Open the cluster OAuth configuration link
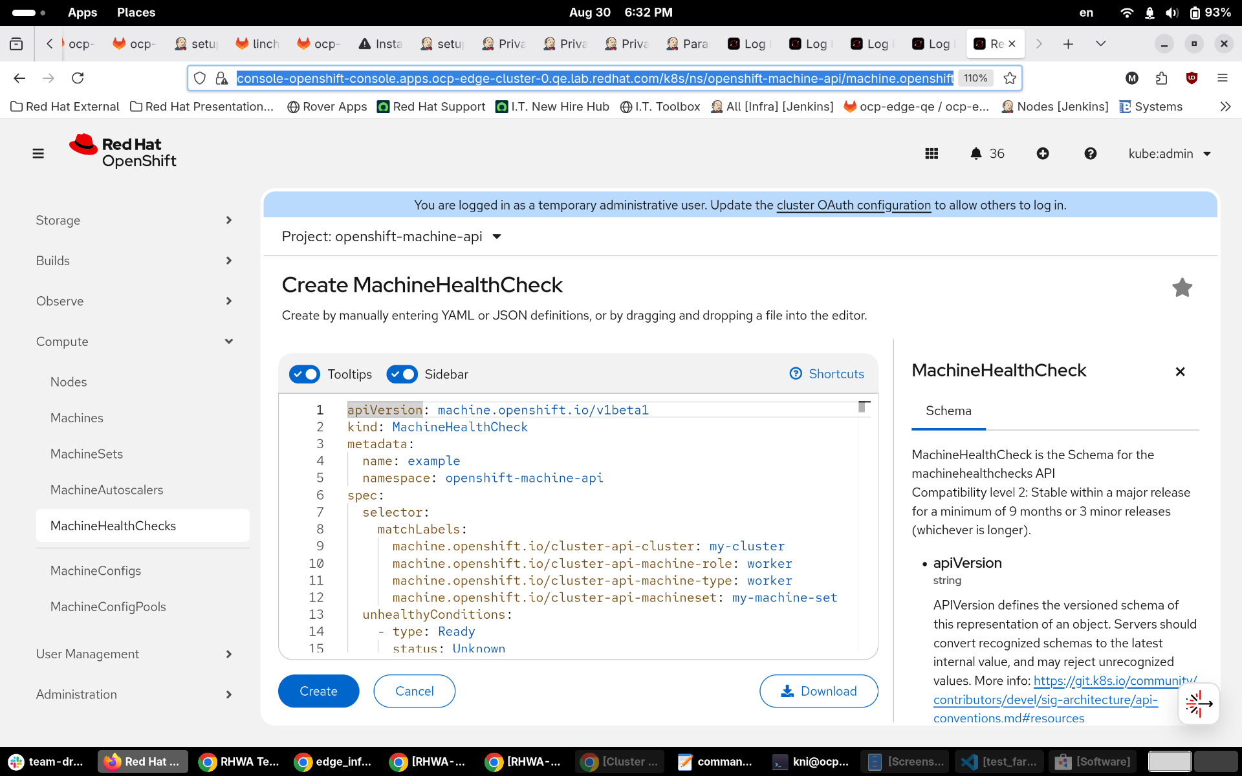Viewport: 1242px width, 776px height. pyautogui.click(x=853, y=205)
